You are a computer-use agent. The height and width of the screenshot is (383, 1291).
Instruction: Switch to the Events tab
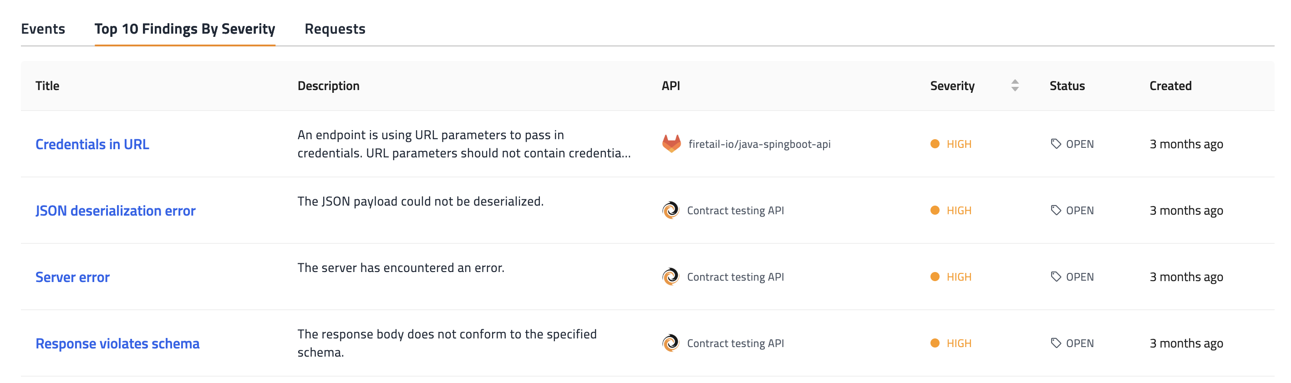pos(43,29)
